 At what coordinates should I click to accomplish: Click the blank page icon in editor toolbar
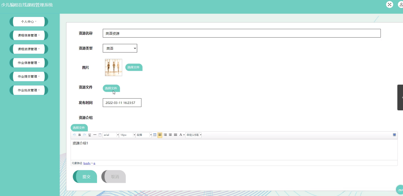(x=100, y=135)
